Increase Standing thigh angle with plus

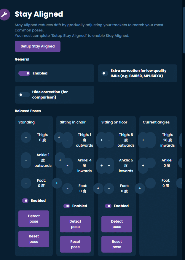[59, 137]
